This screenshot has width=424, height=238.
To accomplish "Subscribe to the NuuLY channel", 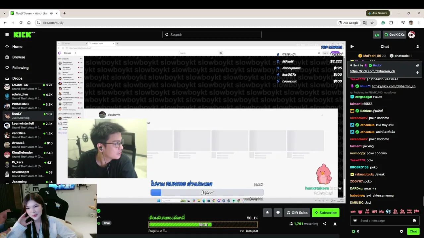I will pos(326,213).
